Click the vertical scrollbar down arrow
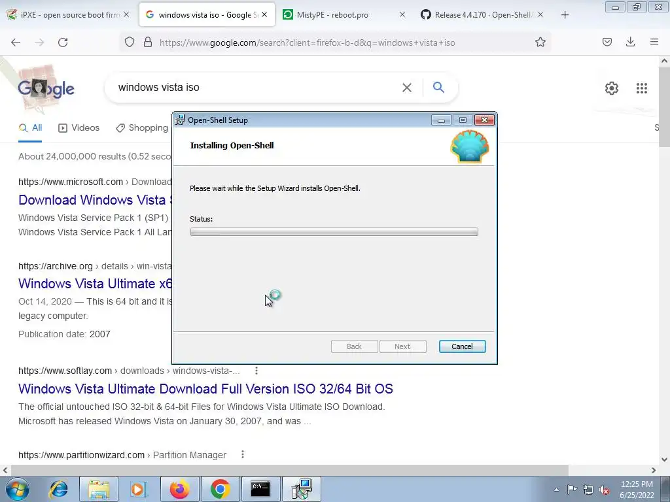This screenshot has height=502, width=670. (664, 460)
